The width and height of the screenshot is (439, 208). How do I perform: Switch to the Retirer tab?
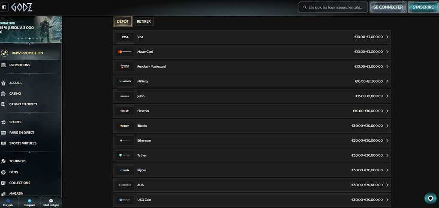coord(144,21)
